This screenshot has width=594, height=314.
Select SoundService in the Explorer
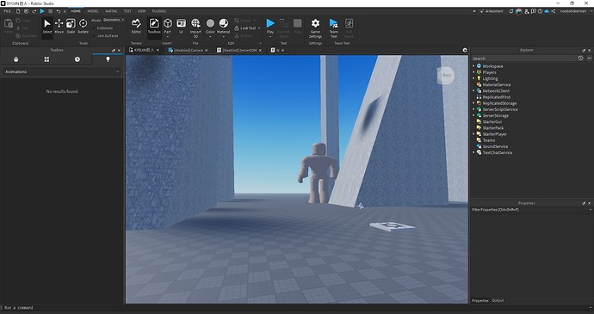click(495, 146)
